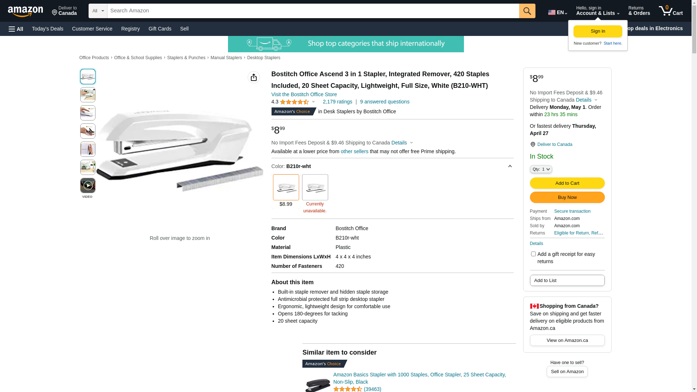Click inside the Search Amazon field
This screenshot has height=392, width=697.
313,11
